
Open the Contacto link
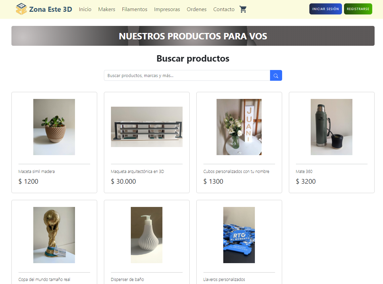pos(224,9)
